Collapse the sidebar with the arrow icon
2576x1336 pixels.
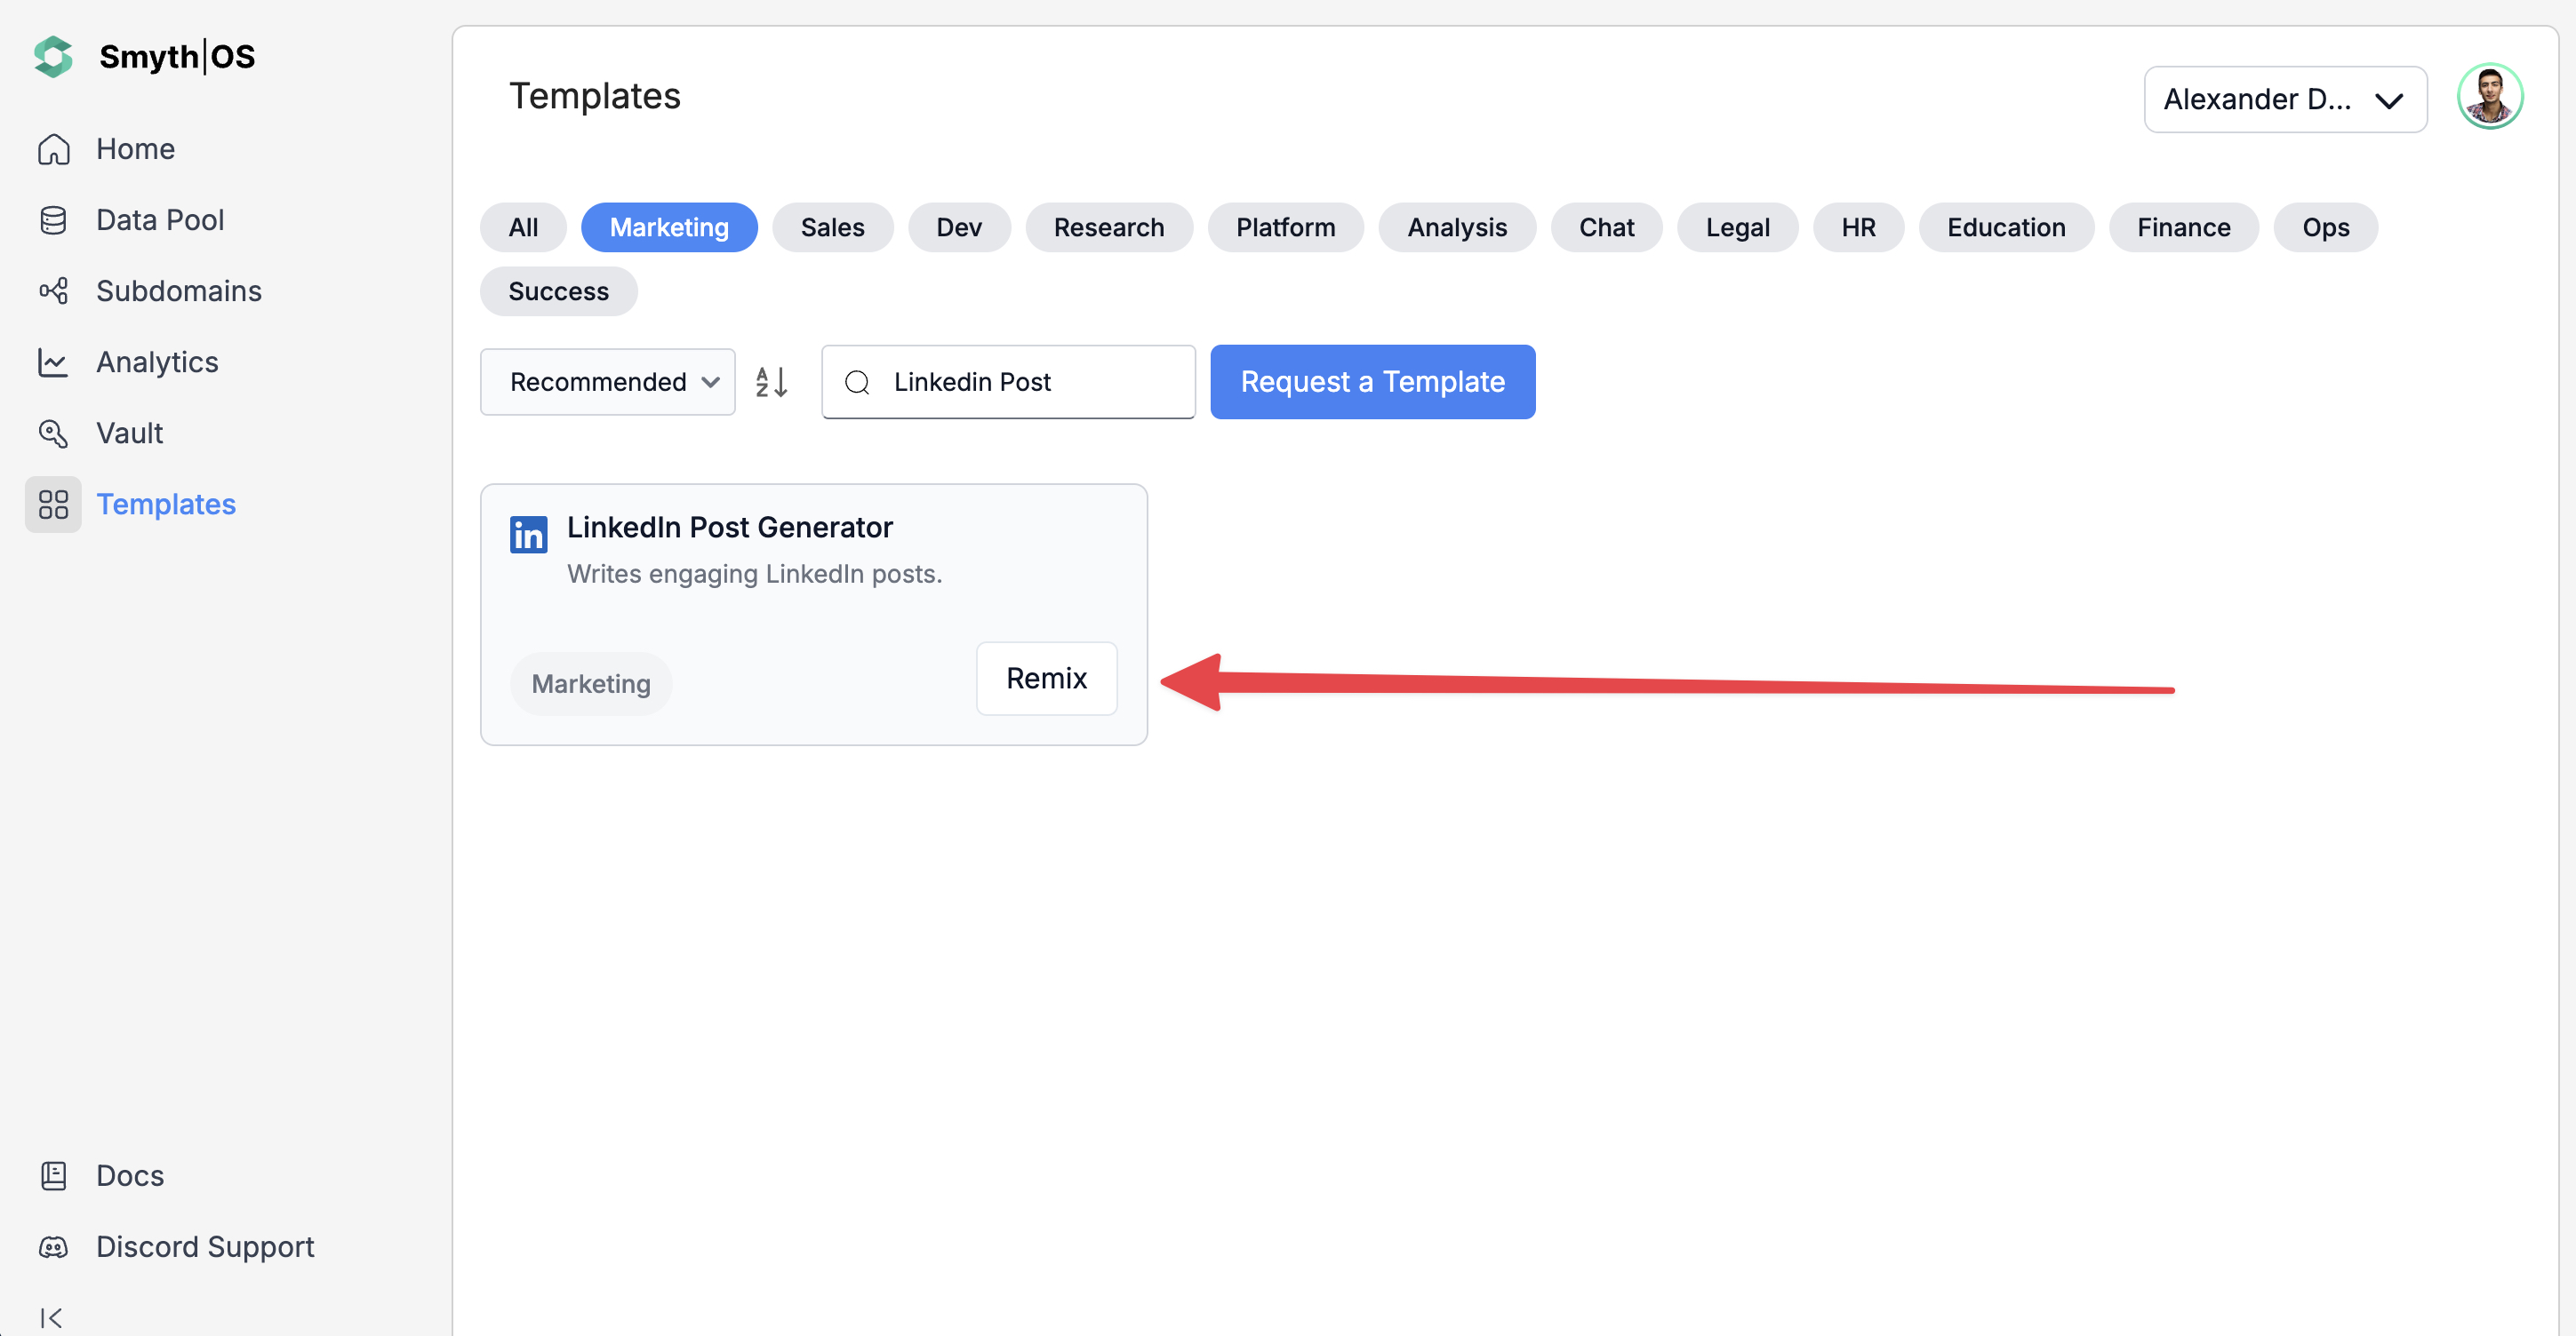pos(51,1317)
